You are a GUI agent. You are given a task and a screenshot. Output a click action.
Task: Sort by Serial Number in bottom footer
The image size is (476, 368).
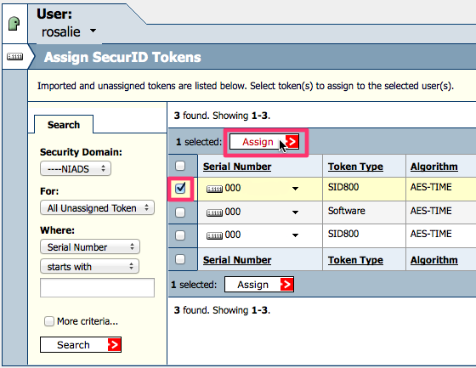(x=237, y=260)
